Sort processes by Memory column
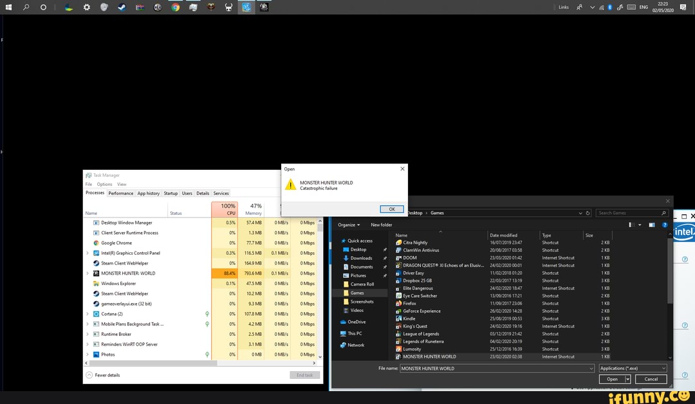Image resolution: width=695 pixels, height=404 pixels. point(251,209)
